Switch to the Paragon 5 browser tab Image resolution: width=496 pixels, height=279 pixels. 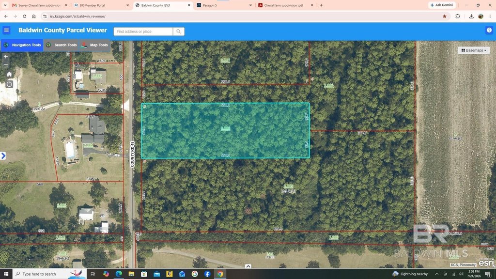(224, 5)
